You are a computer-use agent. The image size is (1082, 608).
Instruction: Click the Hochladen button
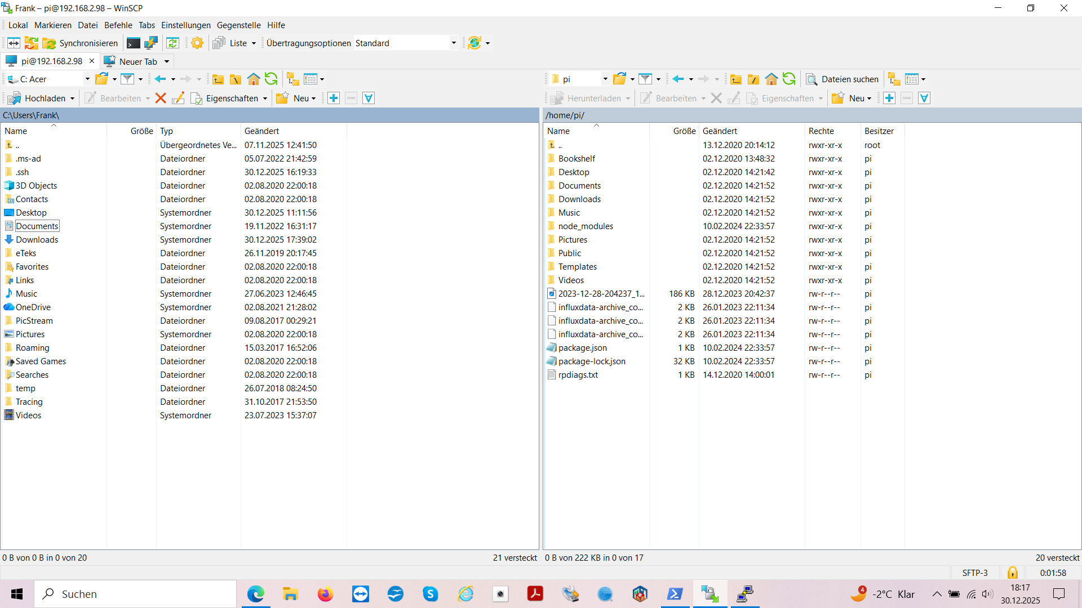coord(38,99)
